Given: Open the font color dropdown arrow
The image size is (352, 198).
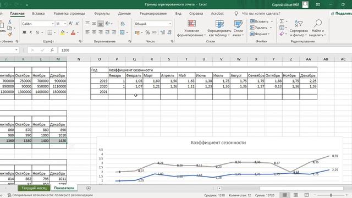Looking at the screenshot, I should 78,32.
